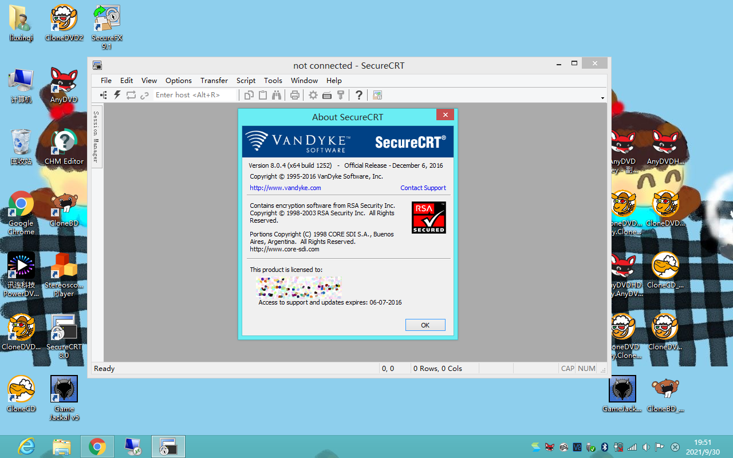
Task: Open the Transfer menu
Action: tap(214, 80)
